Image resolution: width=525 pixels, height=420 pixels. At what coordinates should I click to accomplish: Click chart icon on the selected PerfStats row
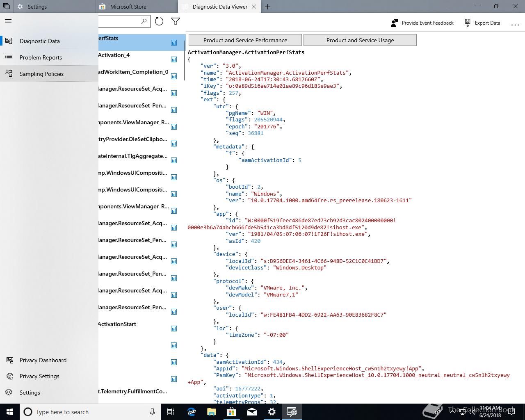coord(174,43)
